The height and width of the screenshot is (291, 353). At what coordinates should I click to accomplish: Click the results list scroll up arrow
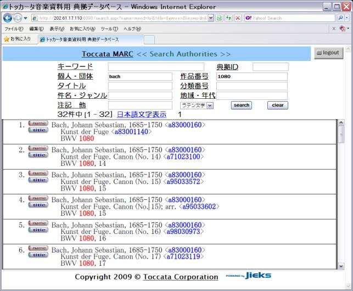[x=341, y=123]
